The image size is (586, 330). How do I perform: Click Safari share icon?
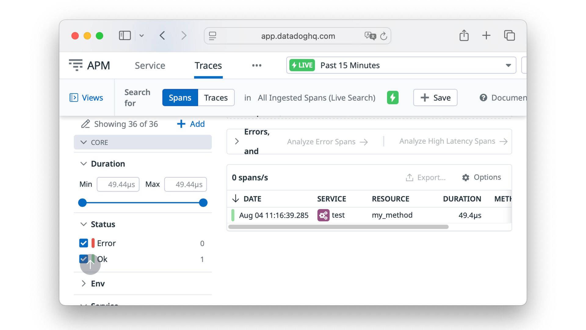[464, 36]
